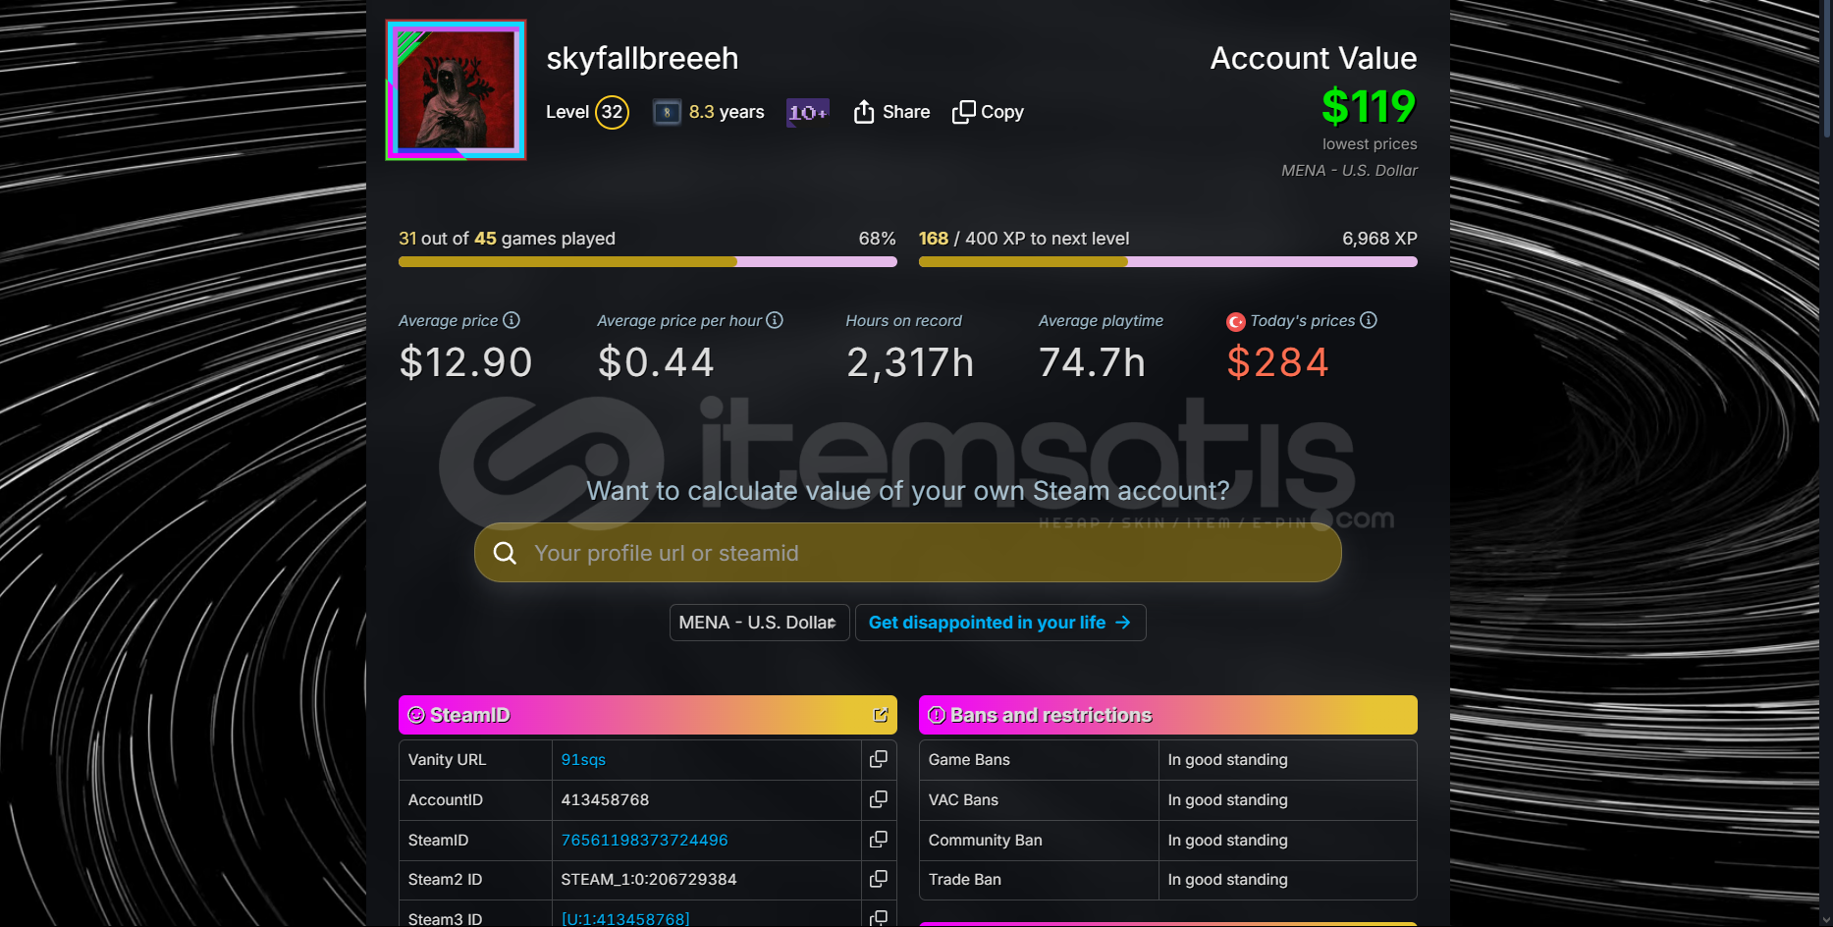This screenshot has width=1833, height=927.
Task: Select STEAM_1:0:206729384 text
Action: [x=649, y=880]
